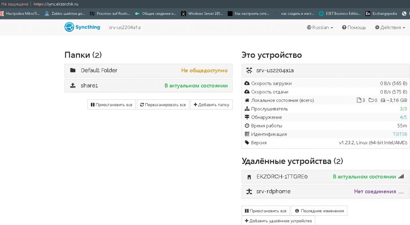
Task: Expand the share1 folder panel
Action: (x=148, y=86)
